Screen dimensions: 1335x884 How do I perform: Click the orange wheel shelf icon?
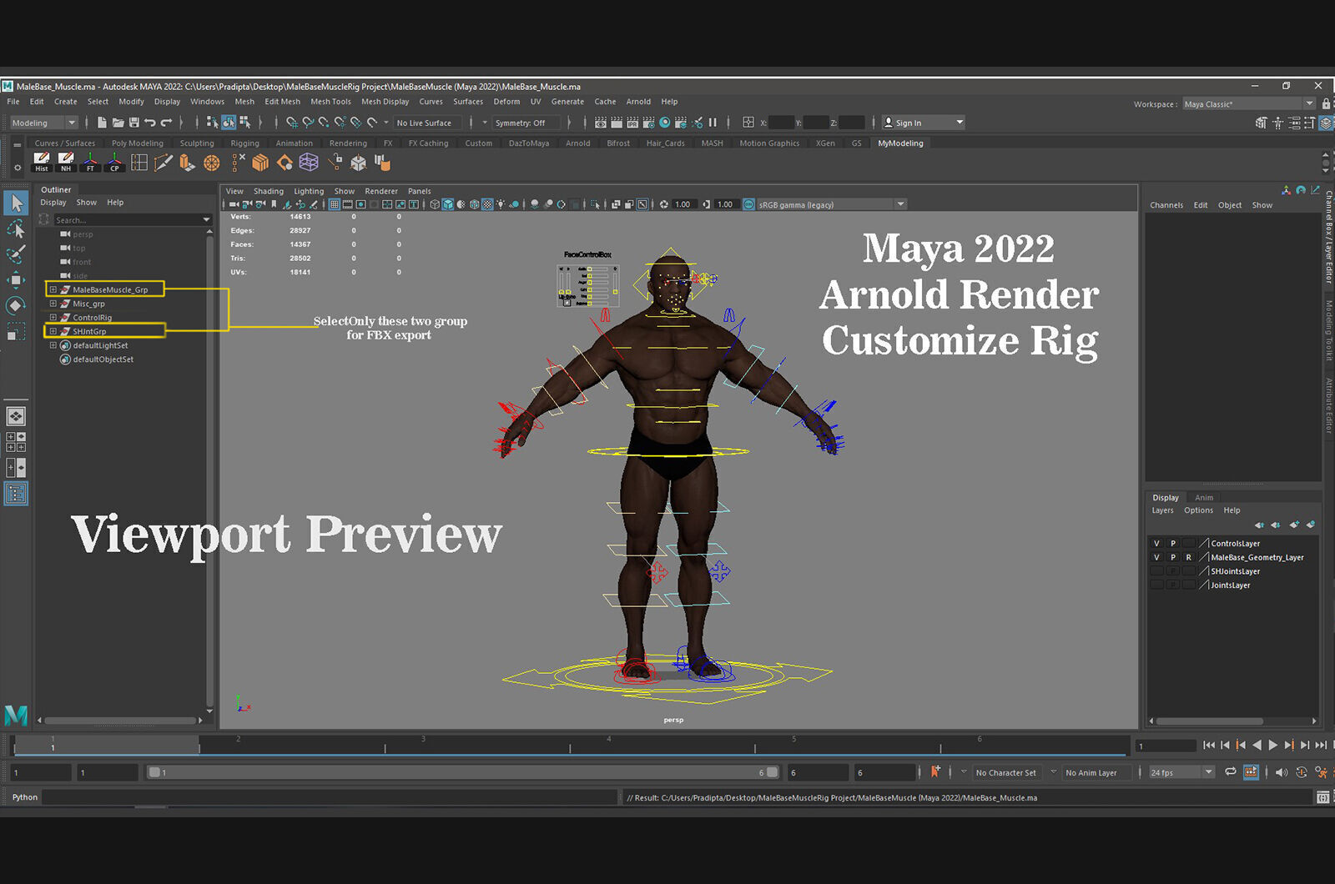pyautogui.click(x=212, y=162)
